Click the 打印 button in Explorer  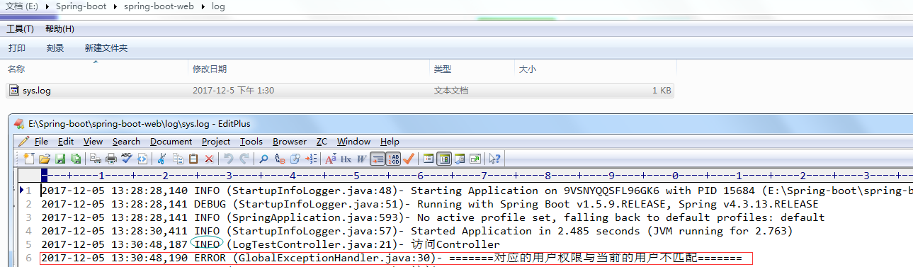pos(17,48)
